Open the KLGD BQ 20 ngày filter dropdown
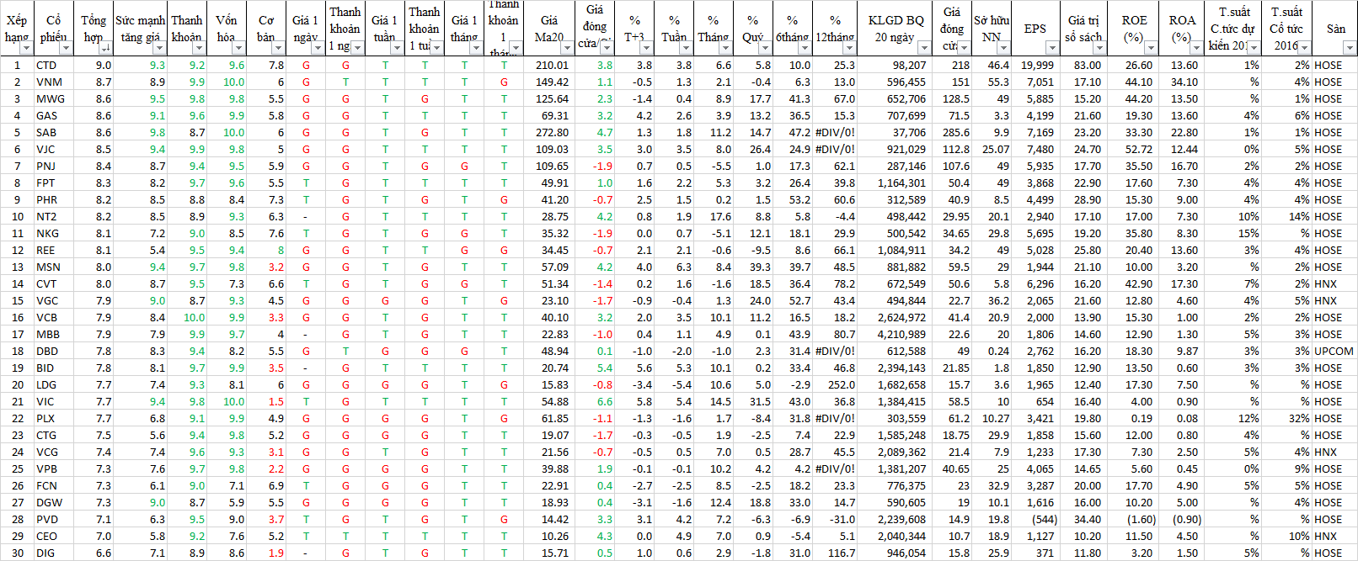 (924, 48)
